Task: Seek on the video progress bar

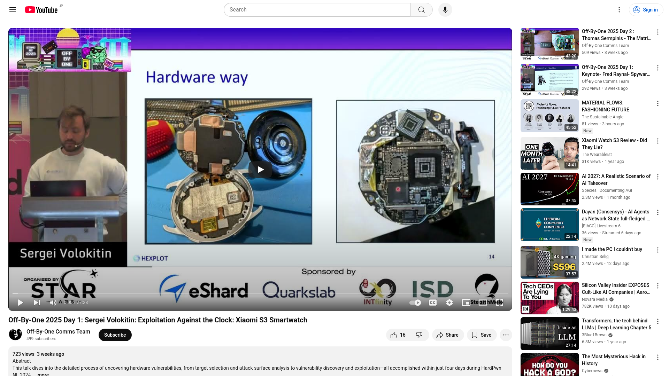Action: tap(260, 293)
